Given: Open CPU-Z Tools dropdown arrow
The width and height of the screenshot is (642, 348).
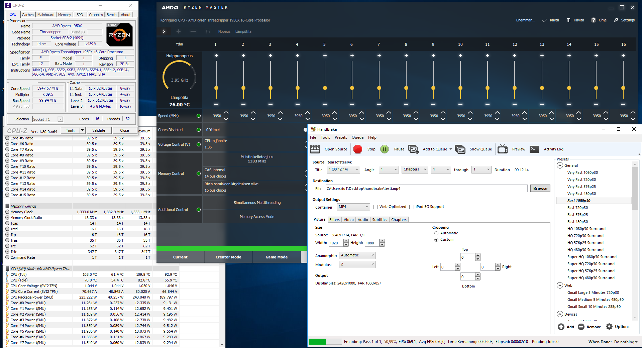Looking at the screenshot, I should (82, 130).
